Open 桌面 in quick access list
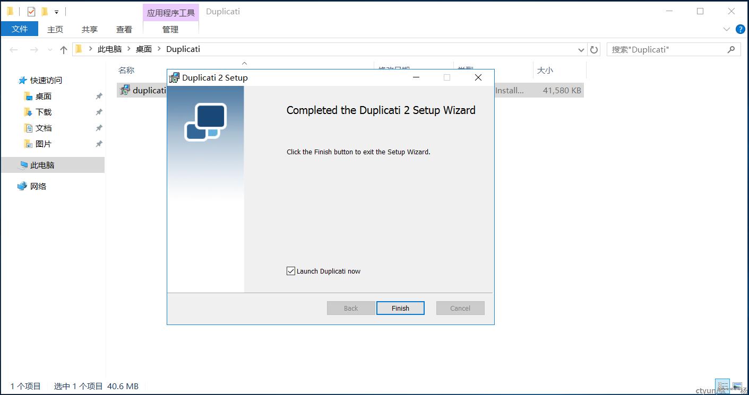Viewport: 749px width, 395px height. (x=44, y=96)
